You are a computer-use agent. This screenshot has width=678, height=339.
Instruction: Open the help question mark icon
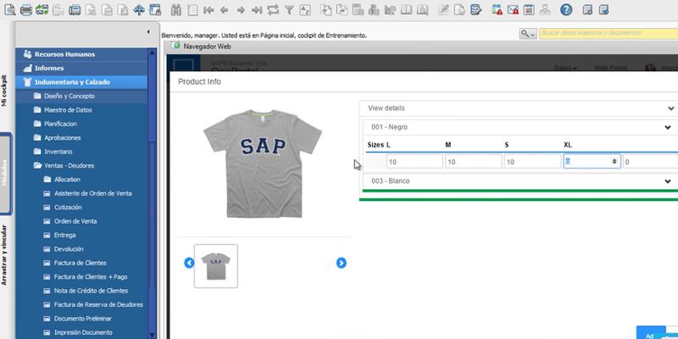click(565, 10)
